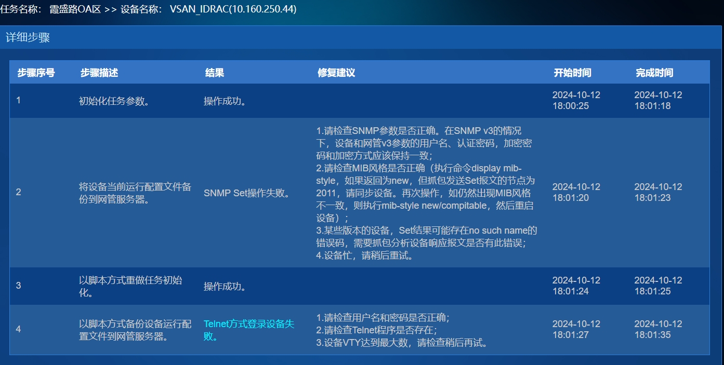724x365 pixels.
Task: Click start time 18:01:24 cell
Action: (x=576, y=286)
